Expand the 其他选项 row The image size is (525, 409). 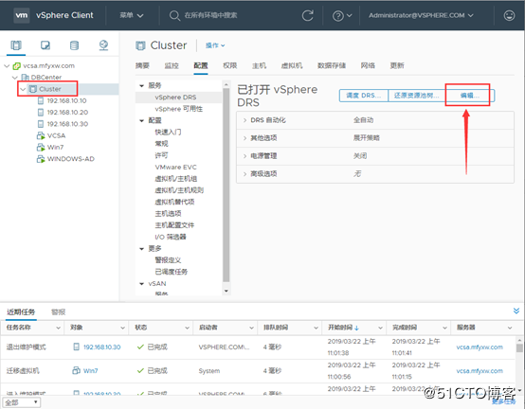pos(244,138)
